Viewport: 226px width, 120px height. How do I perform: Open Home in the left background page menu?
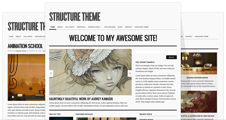(x=11, y=36)
